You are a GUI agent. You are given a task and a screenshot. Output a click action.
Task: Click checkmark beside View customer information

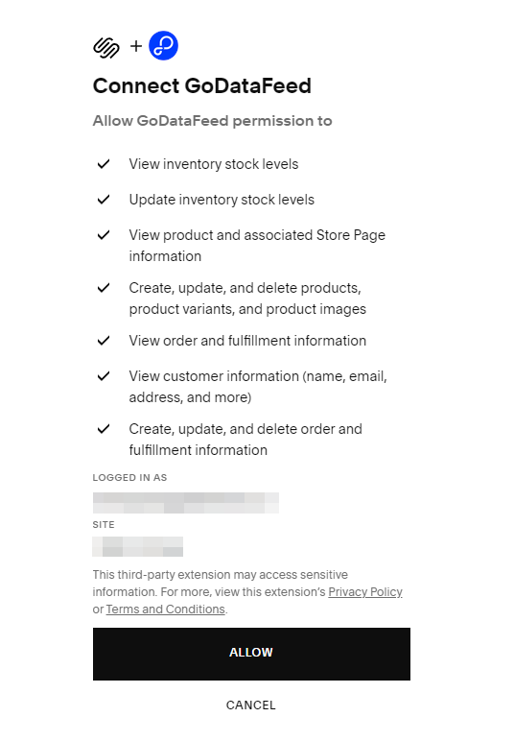[x=104, y=376]
